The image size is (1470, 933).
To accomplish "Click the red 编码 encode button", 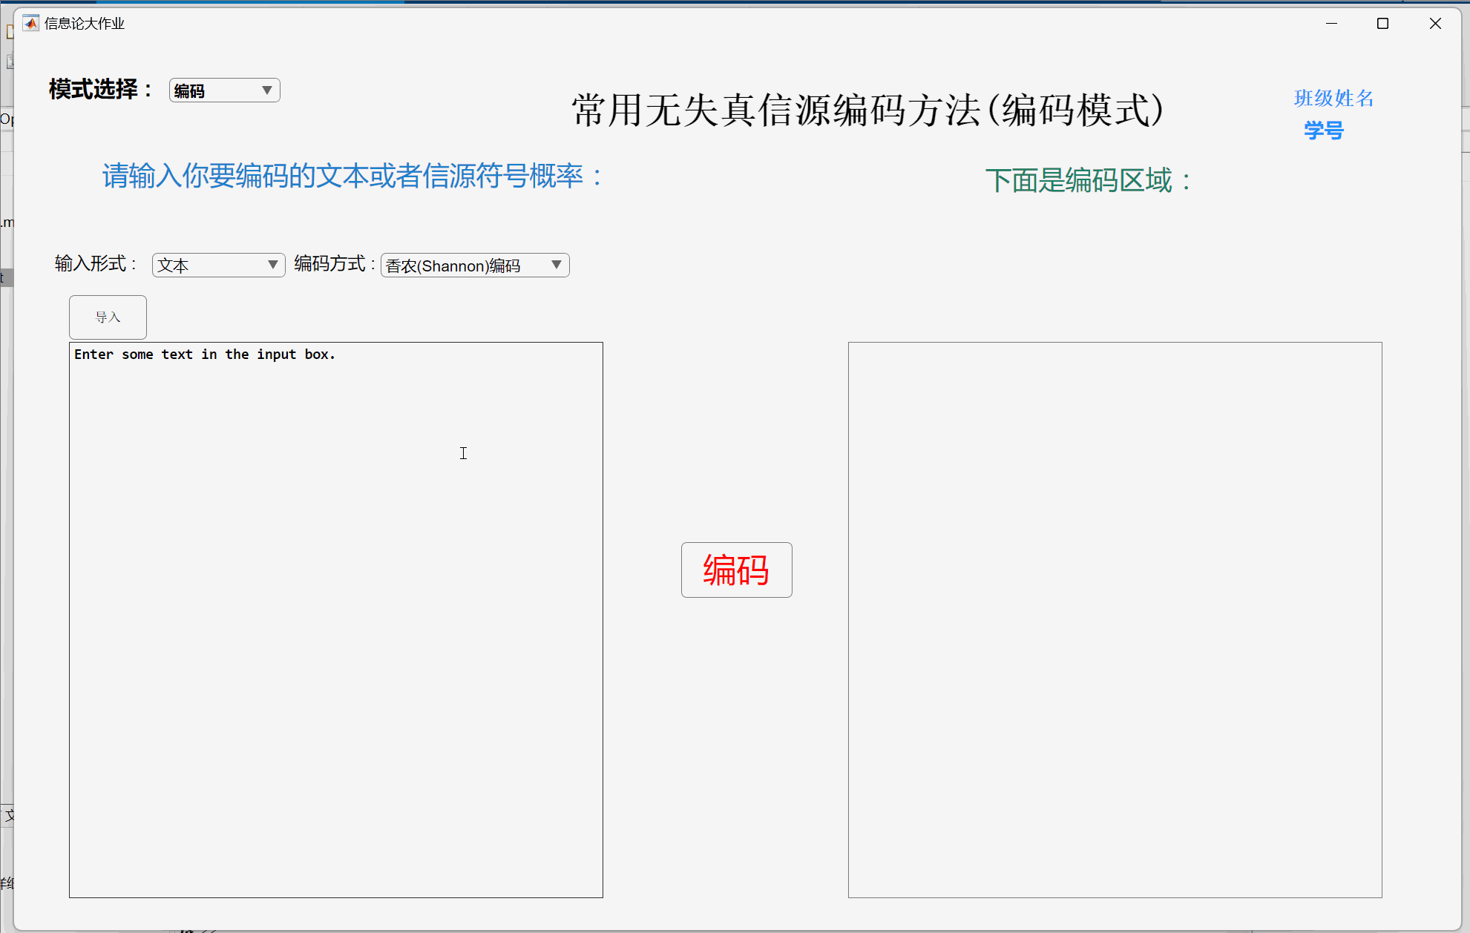I will coord(736,570).
